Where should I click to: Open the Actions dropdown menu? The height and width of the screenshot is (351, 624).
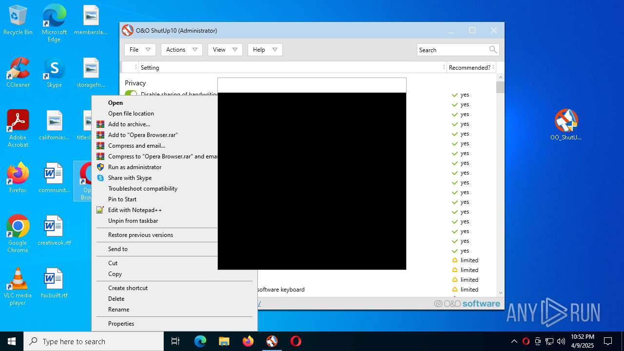[182, 50]
